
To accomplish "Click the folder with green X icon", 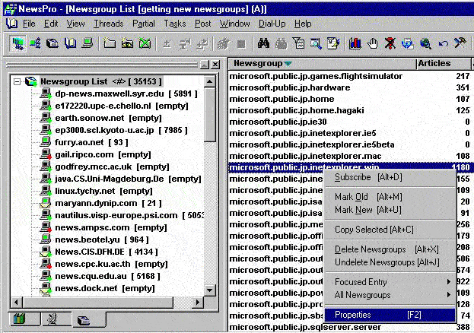I will coord(145,44).
